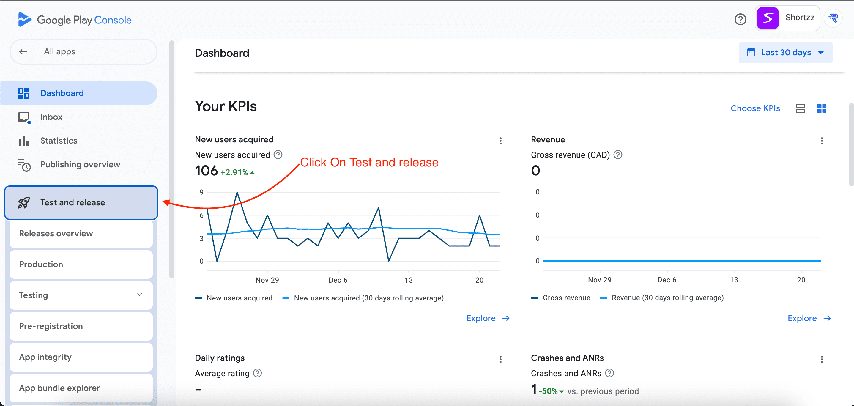Open the Dashboard sidebar icon
This screenshot has height=406, width=854.
click(23, 93)
